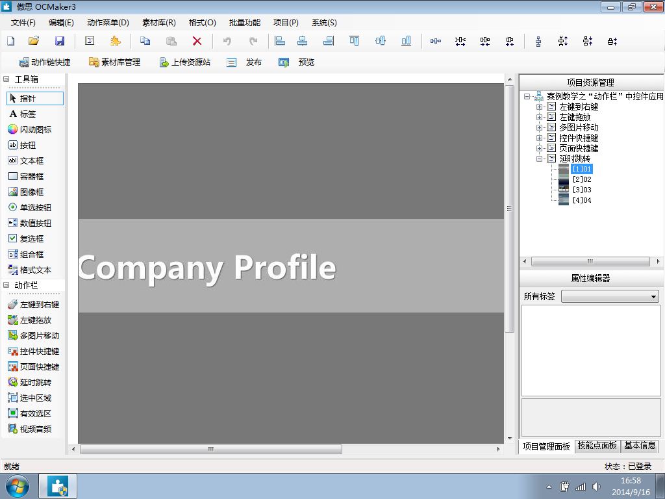Click the 素材库管理 button
665x499 pixels.
114,62
